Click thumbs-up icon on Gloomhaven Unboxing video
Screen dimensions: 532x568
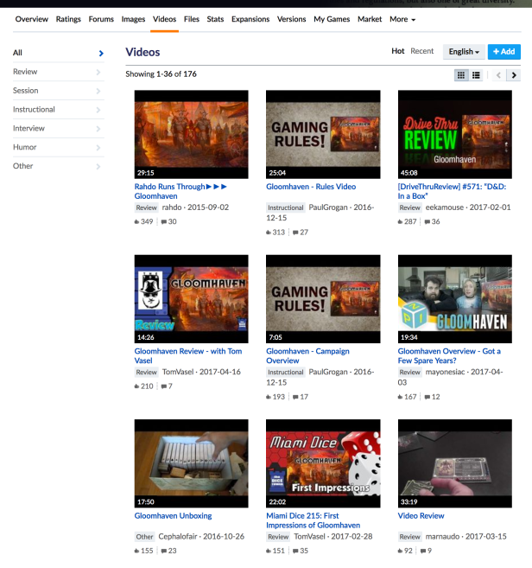[x=136, y=551]
